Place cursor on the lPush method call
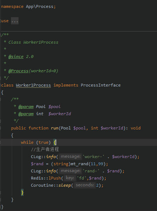The image size is (157, 211). (x=55, y=178)
